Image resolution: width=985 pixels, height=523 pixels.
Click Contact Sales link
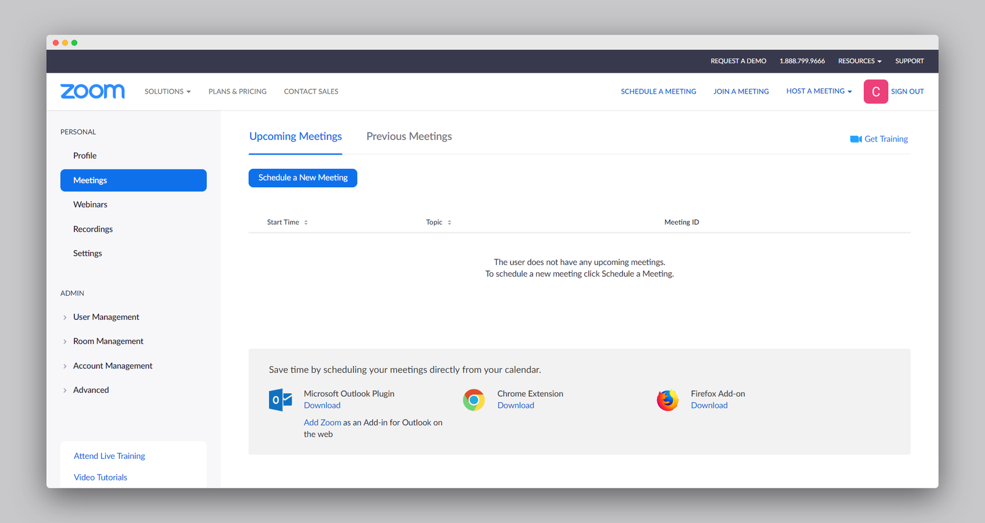pos(311,92)
